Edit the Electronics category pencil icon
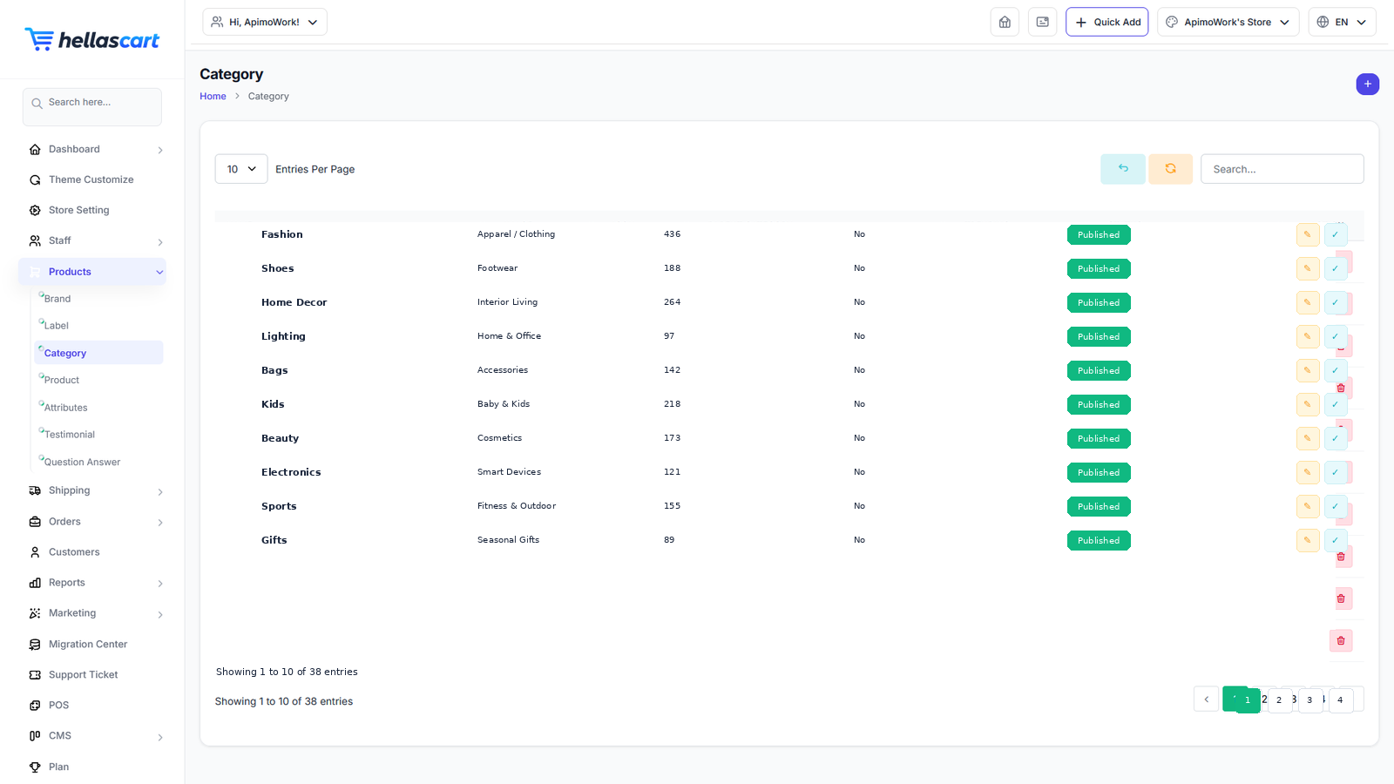Viewport: 1394px width, 784px height. [x=1308, y=472]
